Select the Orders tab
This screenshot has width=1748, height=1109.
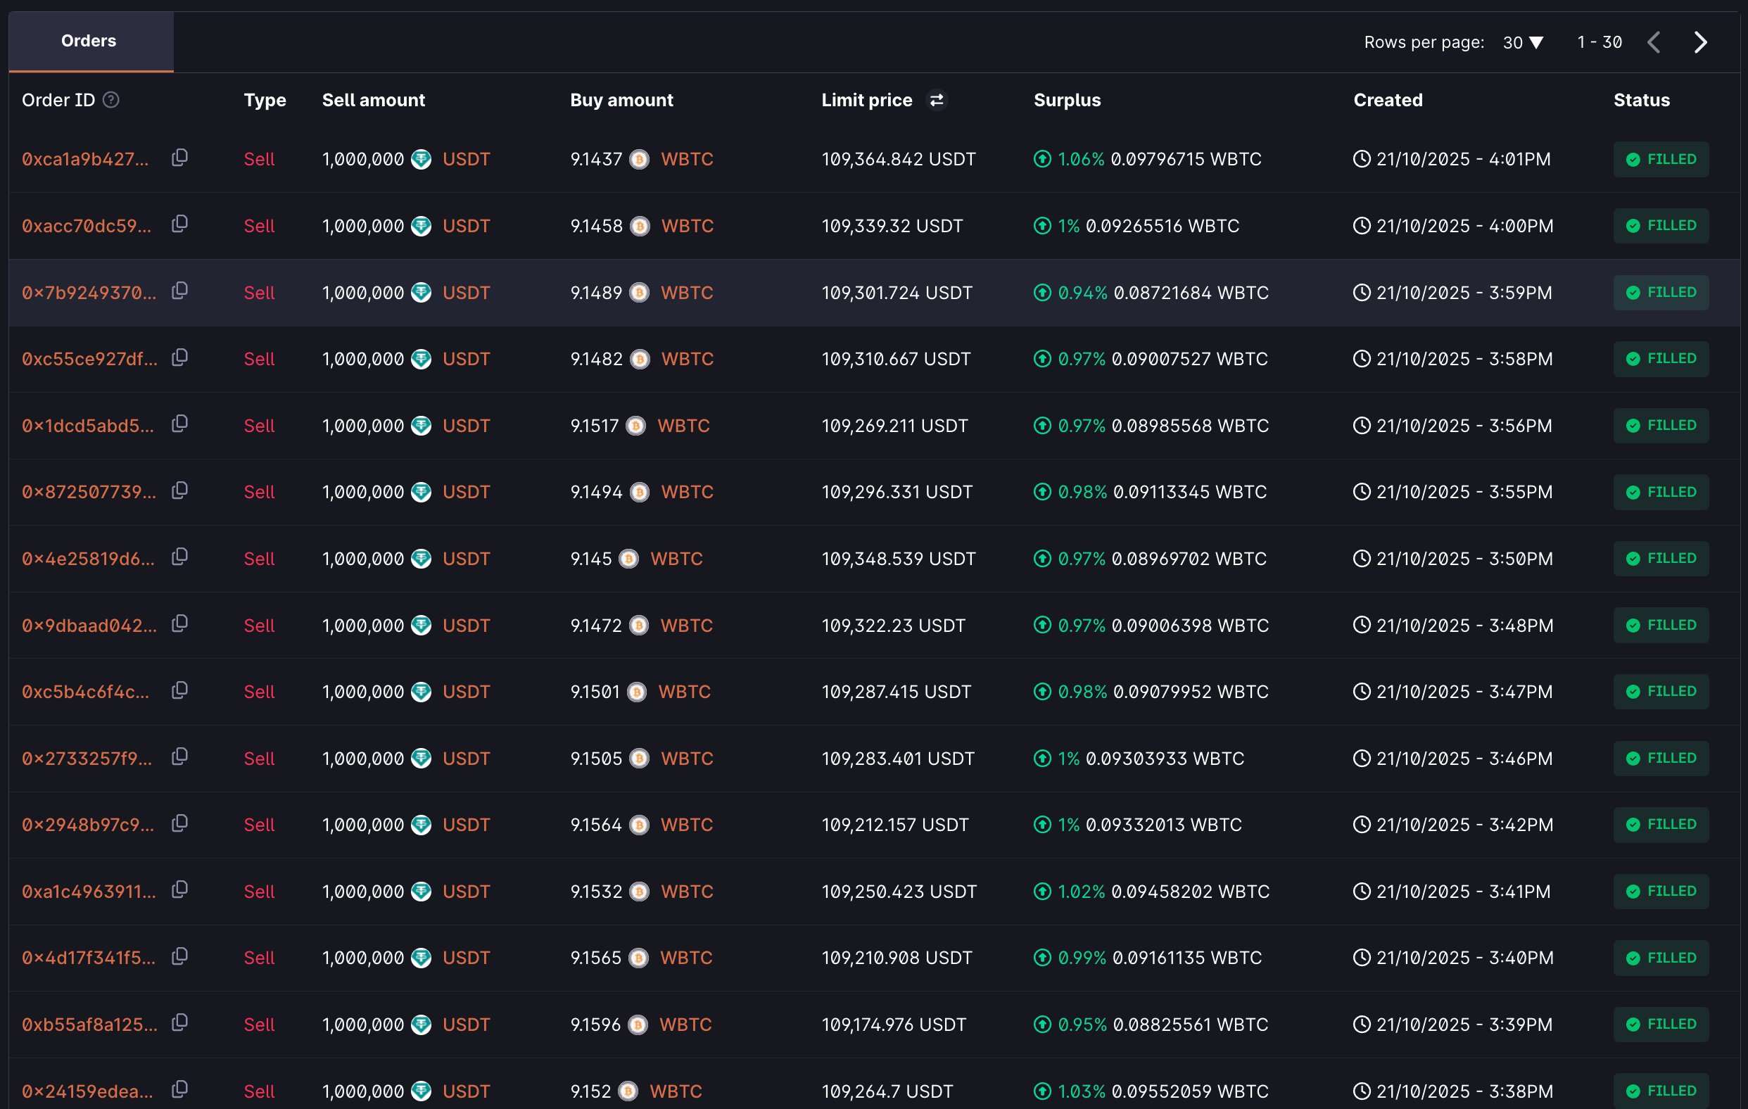coord(89,42)
